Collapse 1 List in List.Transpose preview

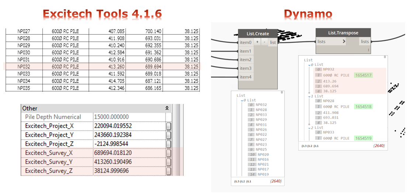coord(309,97)
